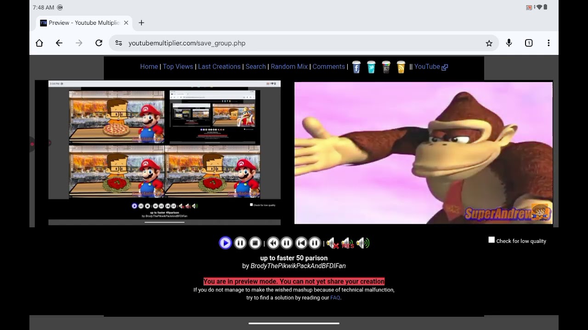588x330 pixels.
Task: Reload the current page
Action: coord(99,43)
